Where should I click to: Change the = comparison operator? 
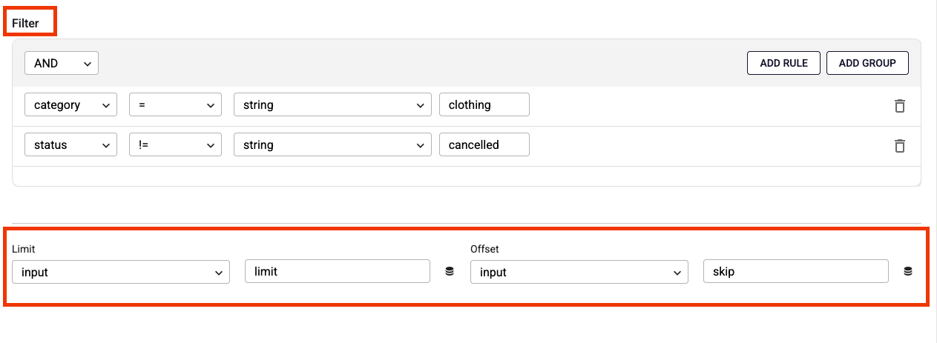coord(175,105)
